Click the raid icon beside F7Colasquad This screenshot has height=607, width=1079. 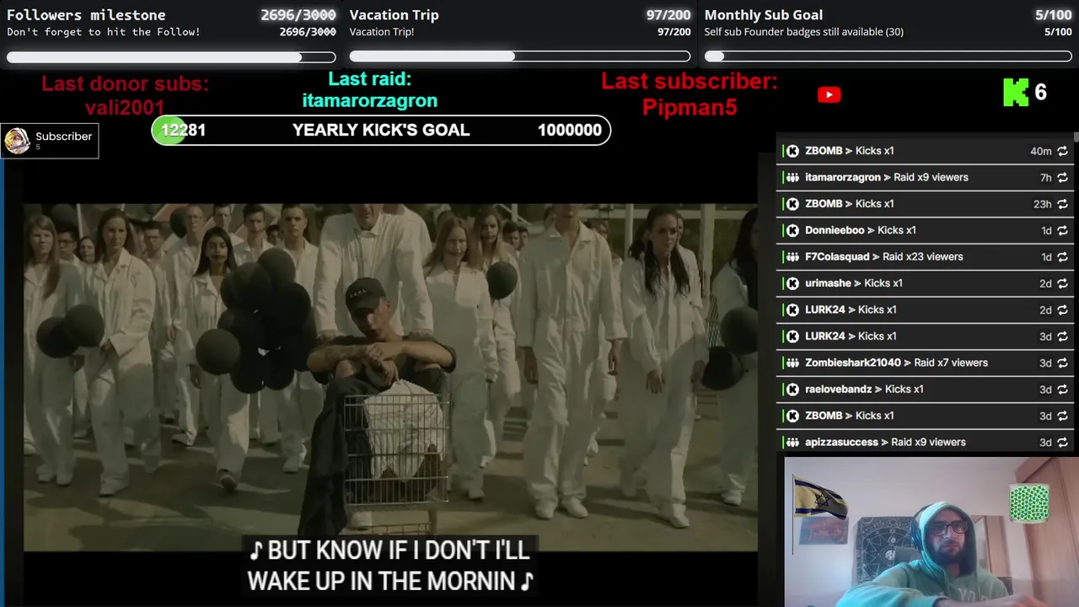[x=792, y=257]
